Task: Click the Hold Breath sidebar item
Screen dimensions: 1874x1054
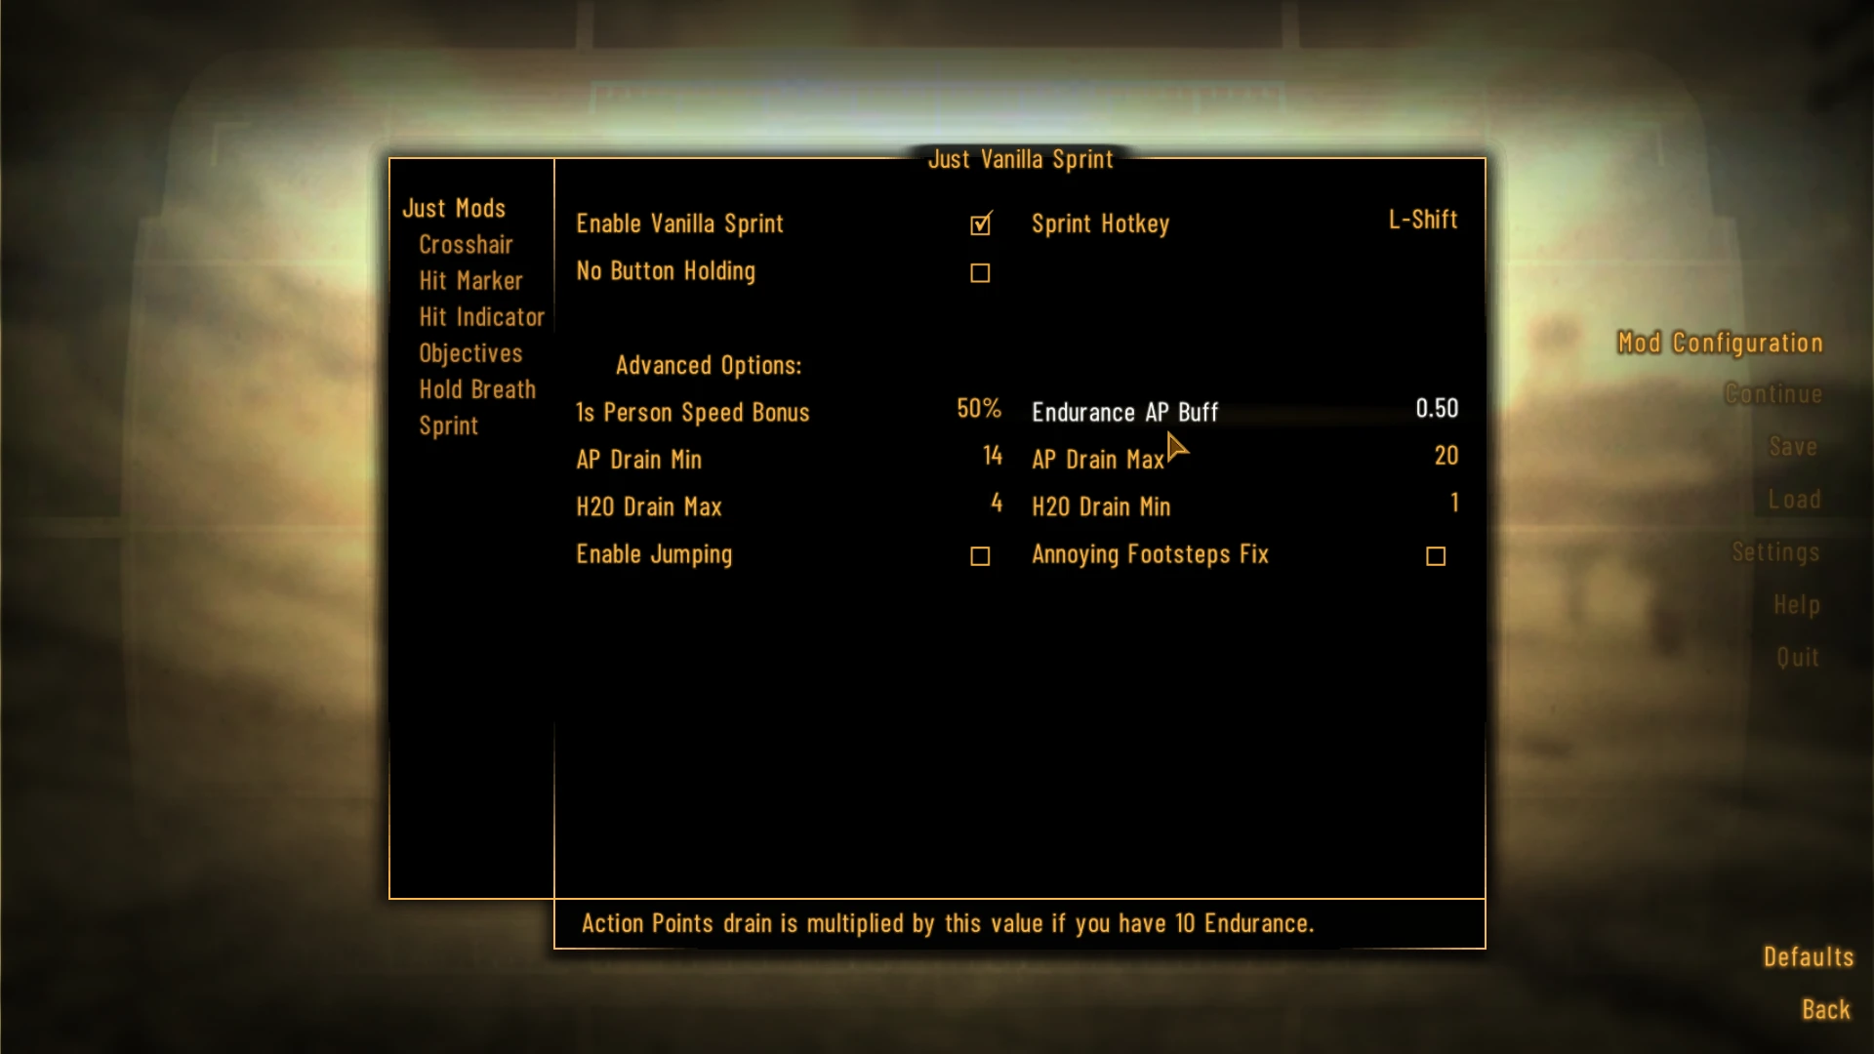Action: click(477, 388)
